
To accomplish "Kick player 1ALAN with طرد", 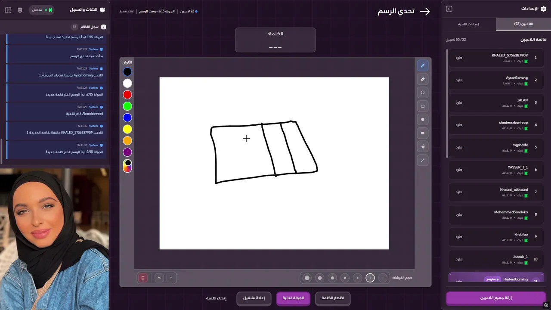I will (459, 102).
